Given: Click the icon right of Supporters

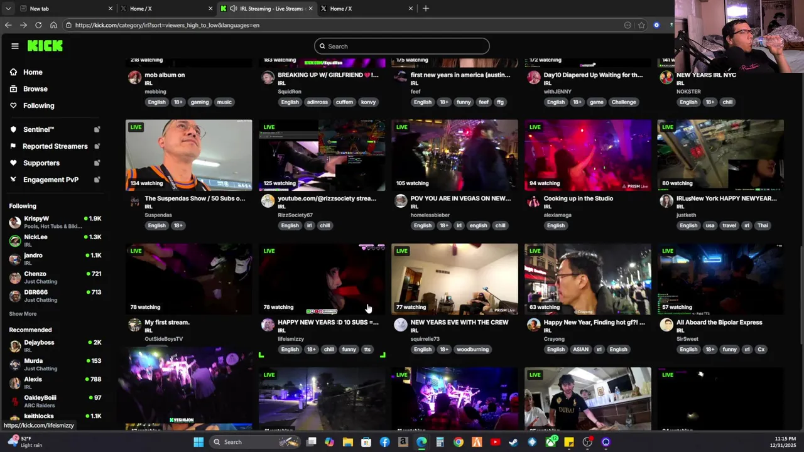Looking at the screenshot, I should [97, 163].
